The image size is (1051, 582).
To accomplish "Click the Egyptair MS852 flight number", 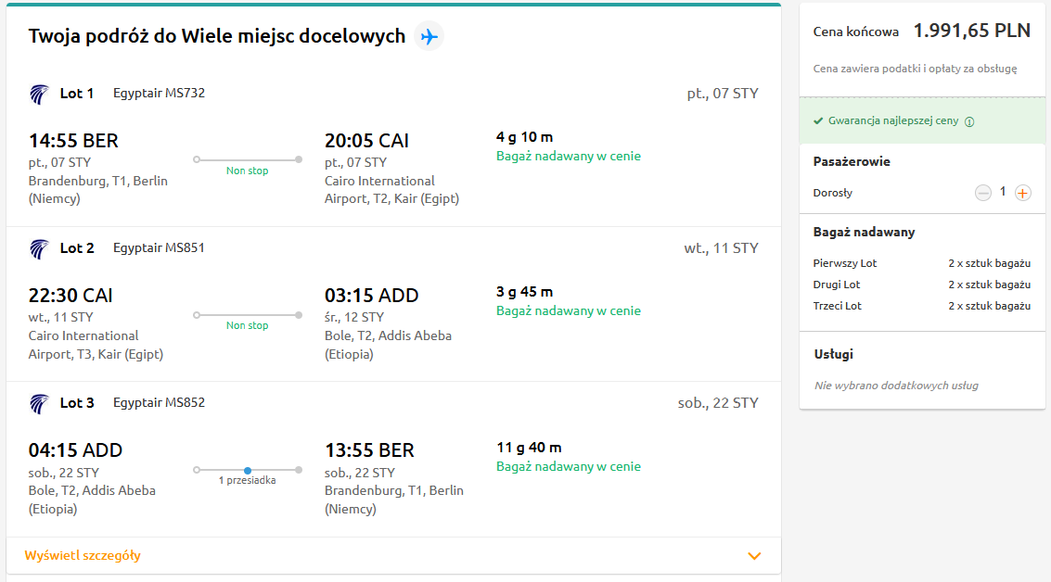I will coord(159,402).
